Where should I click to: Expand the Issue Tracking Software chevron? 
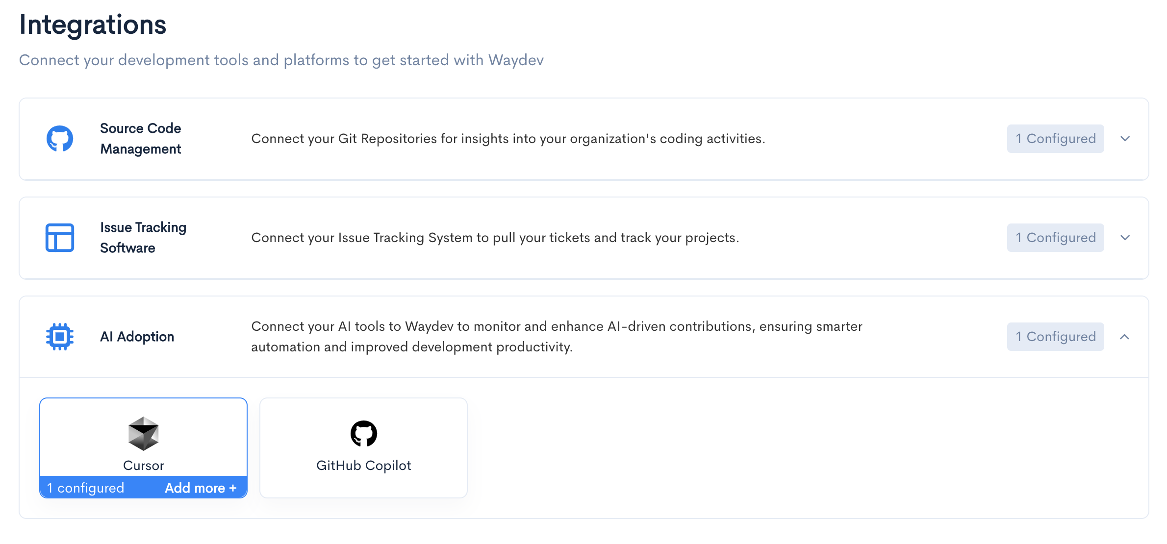pos(1125,238)
